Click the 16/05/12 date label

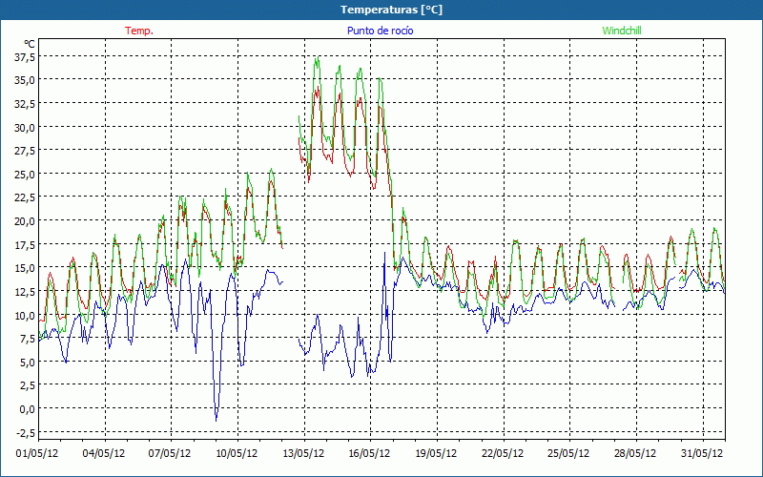(369, 453)
